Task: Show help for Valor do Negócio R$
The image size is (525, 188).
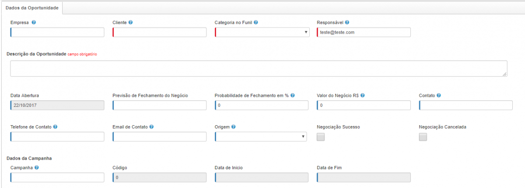Action: coord(363,95)
